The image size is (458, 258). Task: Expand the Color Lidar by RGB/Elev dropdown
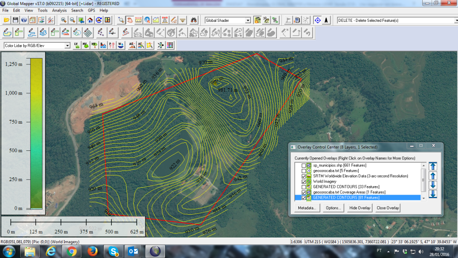coord(68,46)
